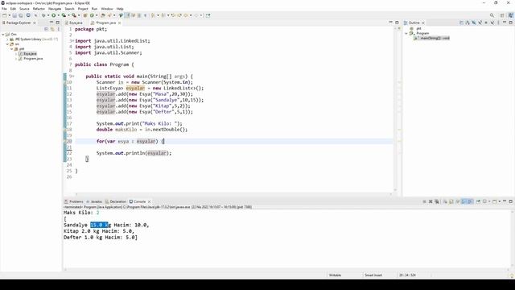Close the Outline view
This screenshot has height=290, width=515.
click(423, 23)
